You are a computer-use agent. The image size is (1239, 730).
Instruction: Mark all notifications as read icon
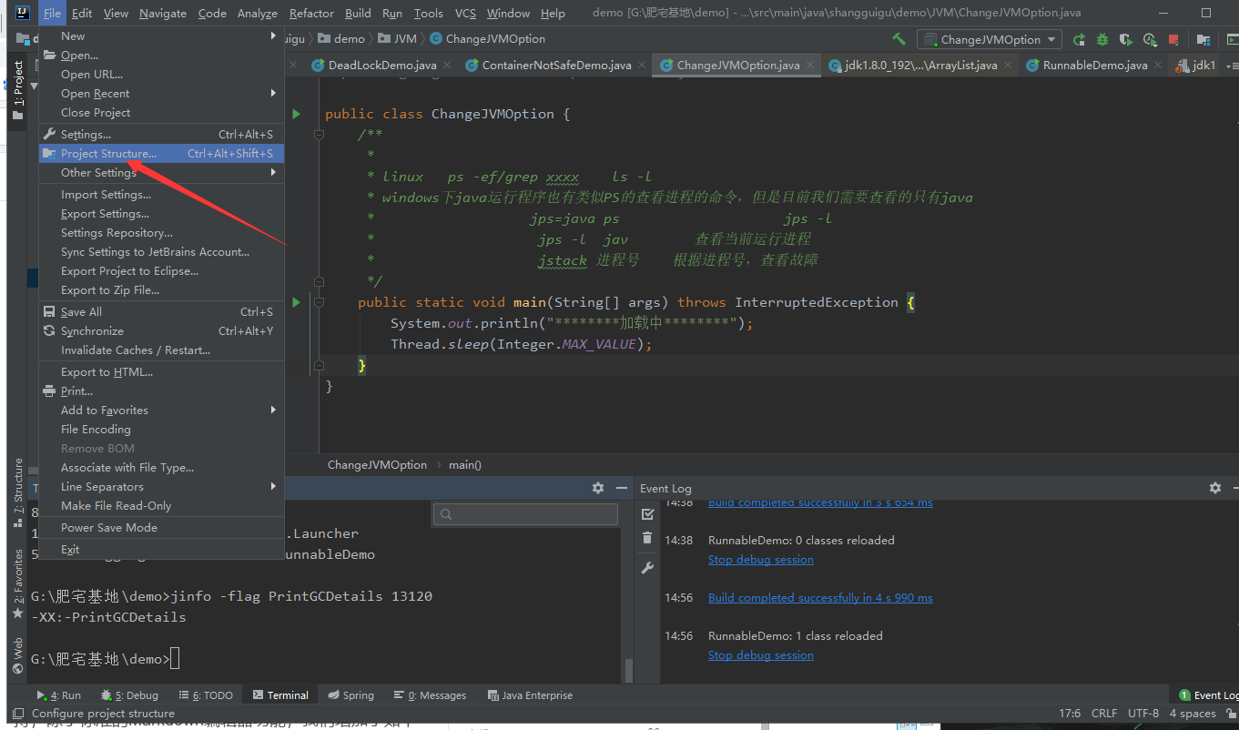coord(647,514)
